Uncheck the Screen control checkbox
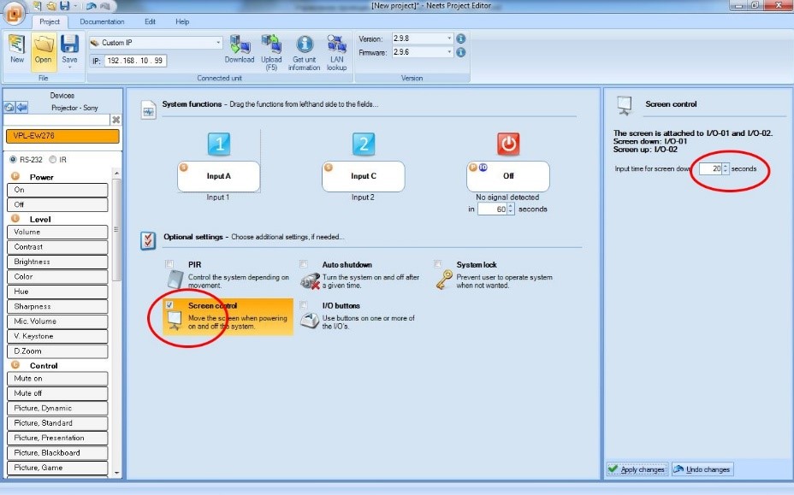Screen dimensions: 794x495 click(169, 305)
